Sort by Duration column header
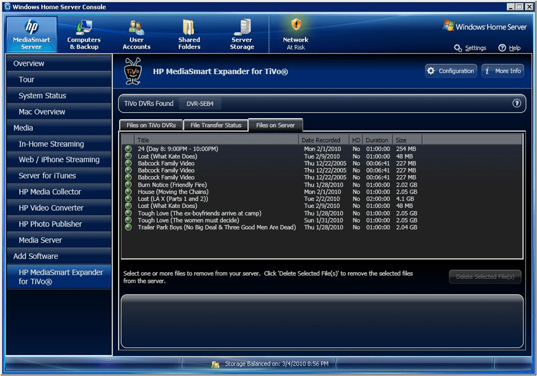The width and height of the screenshot is (537, 376). click(x=378, y=140)
